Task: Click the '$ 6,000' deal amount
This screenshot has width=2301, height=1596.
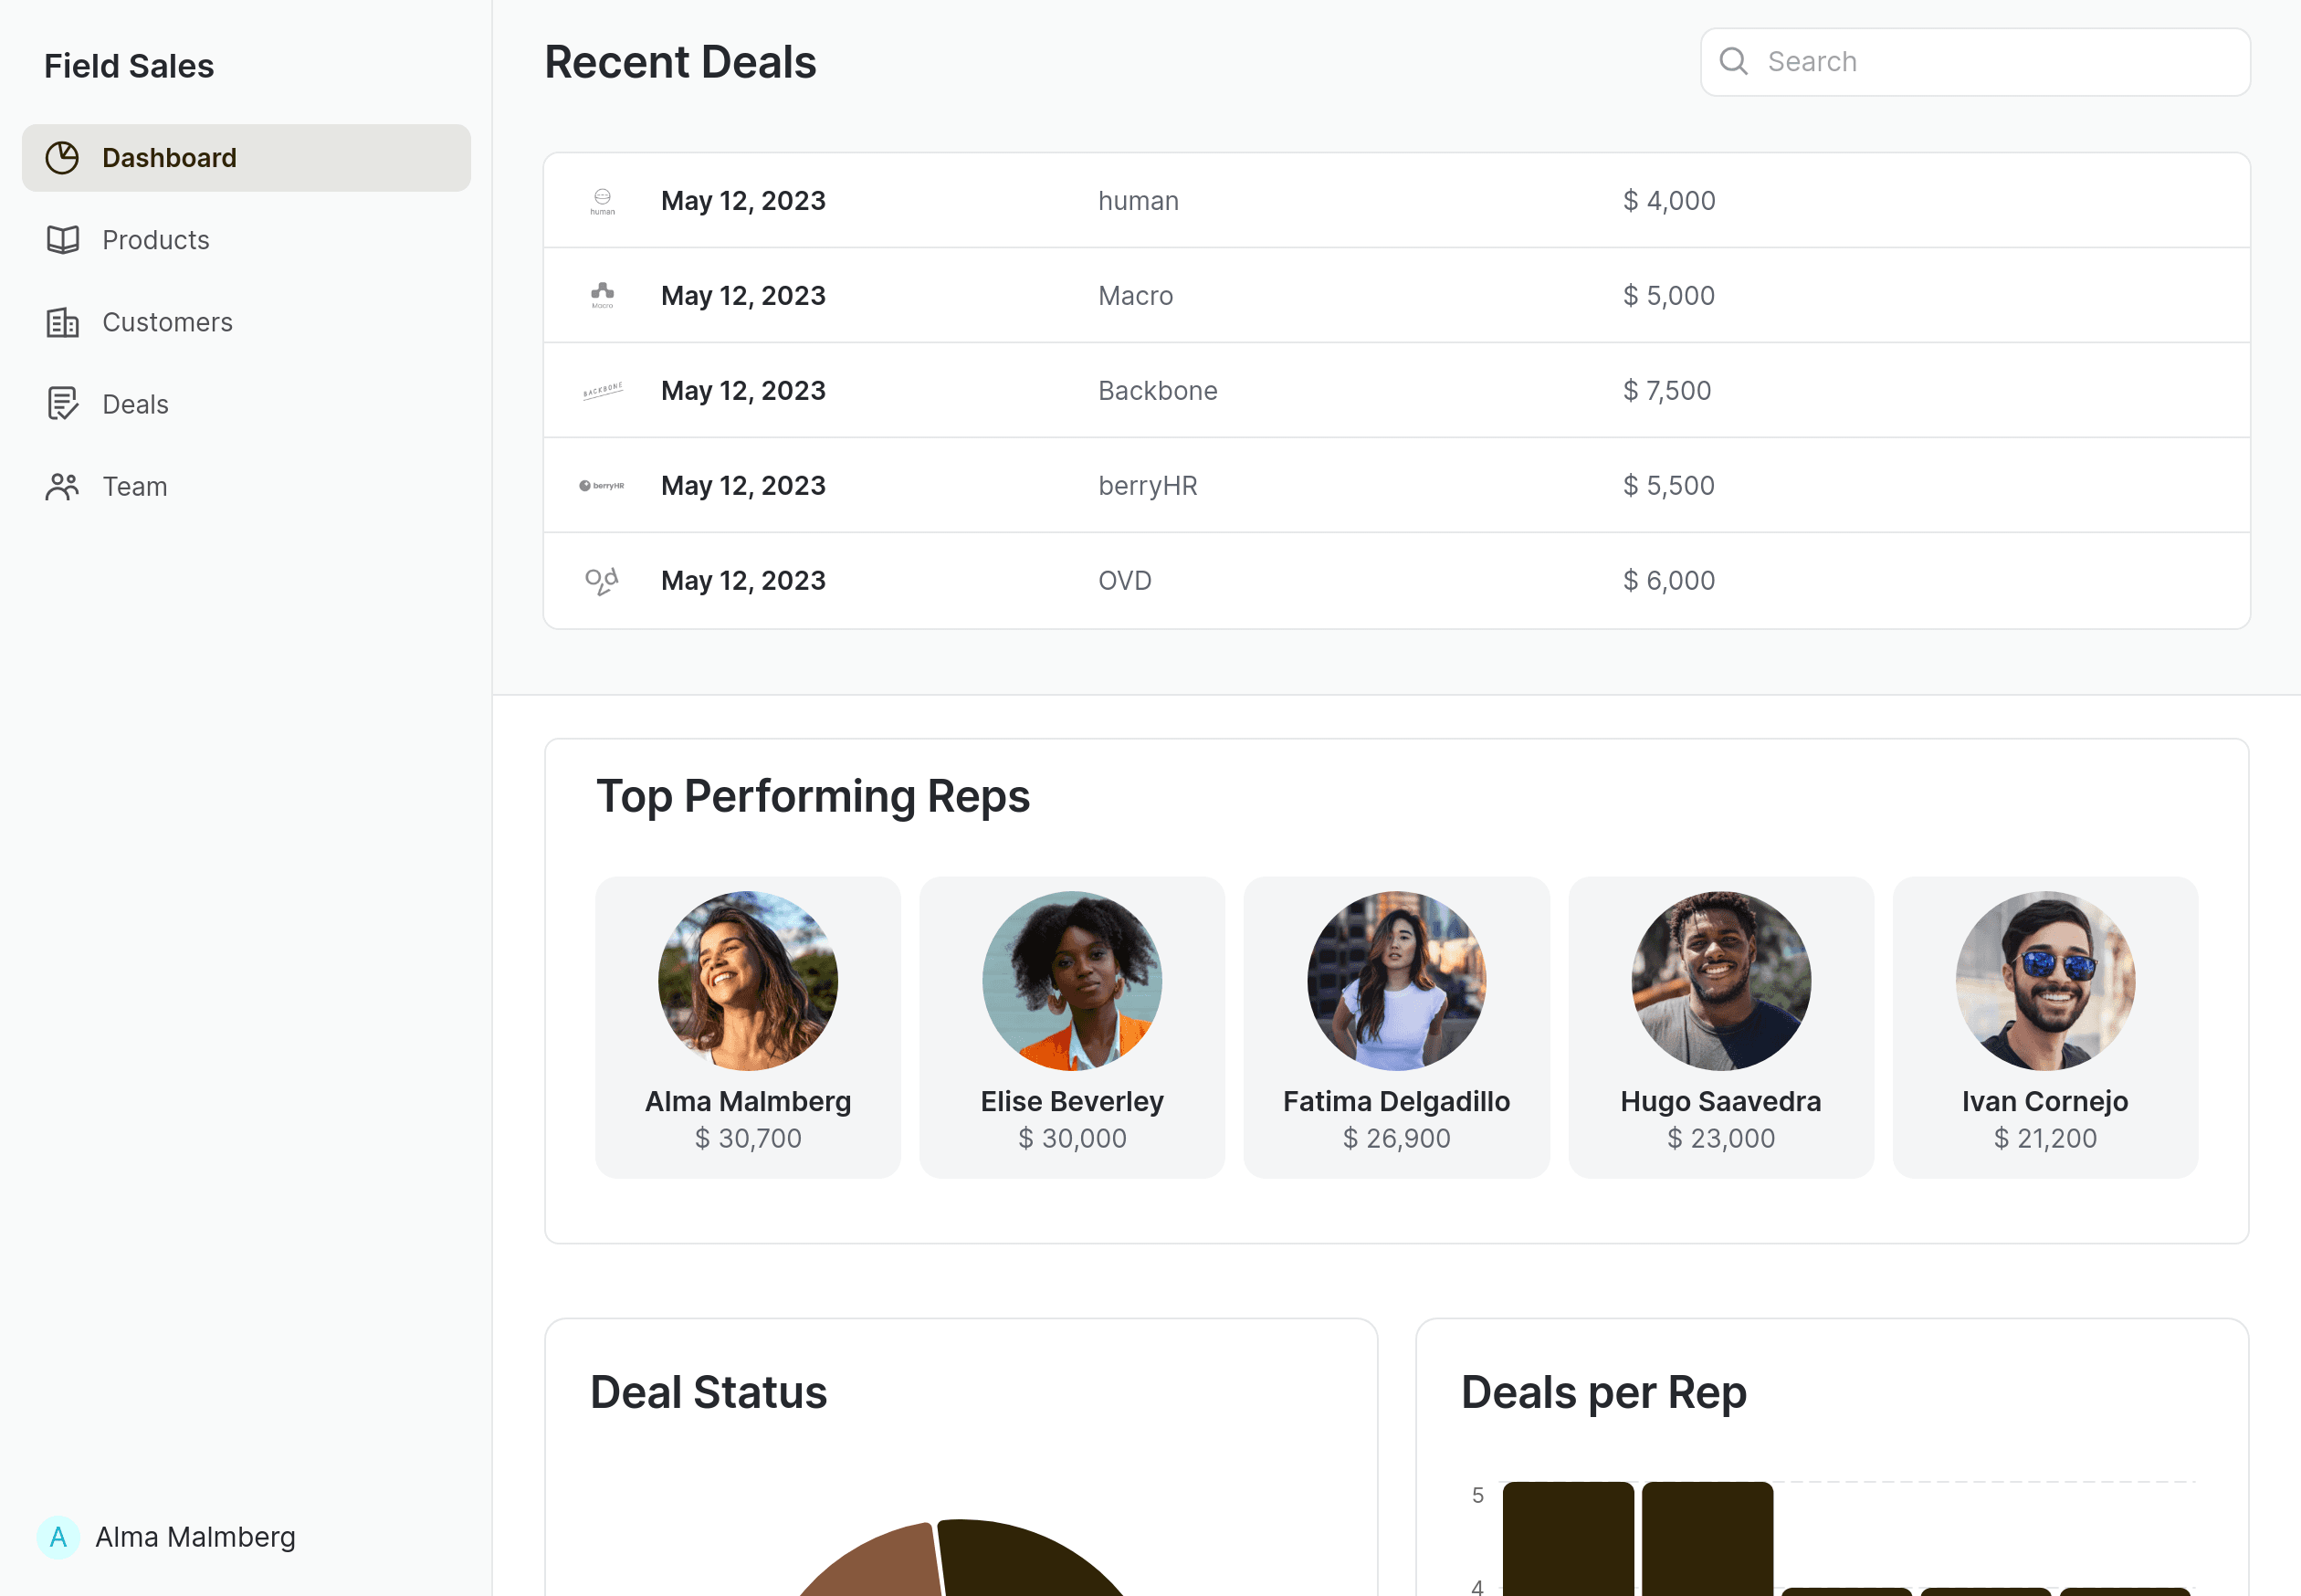Action: pos(1669,581)
